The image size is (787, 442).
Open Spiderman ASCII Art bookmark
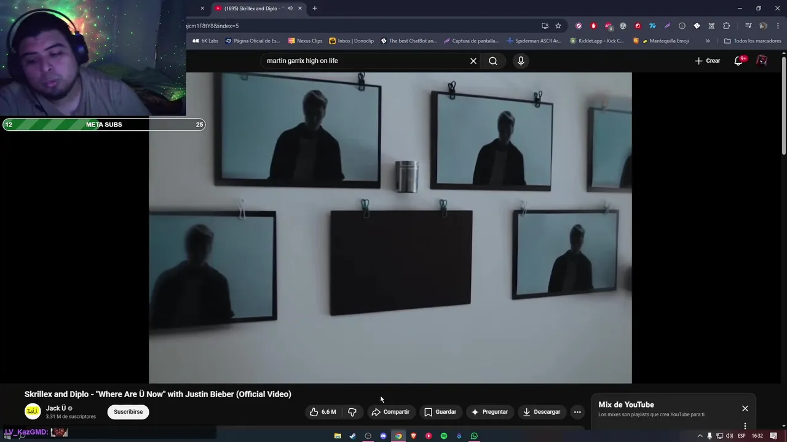point(534,41)
